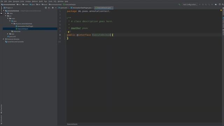Click ExecuteOnJoin breadcrumb below the editor
Viewport: 224px width, 126px height.
coord(72,124)
